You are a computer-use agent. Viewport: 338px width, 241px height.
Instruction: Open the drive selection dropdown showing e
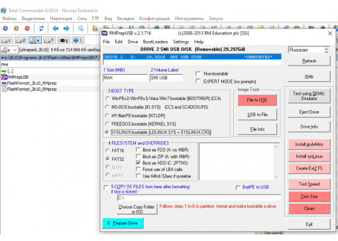click(x=9, y=50)
